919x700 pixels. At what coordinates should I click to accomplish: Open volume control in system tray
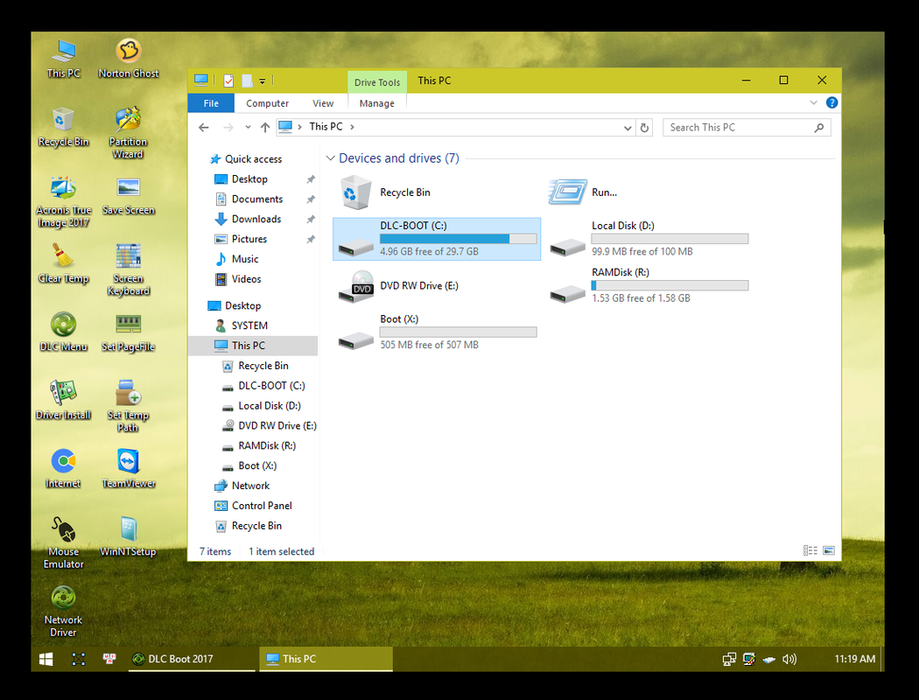(x=789, y=659)
